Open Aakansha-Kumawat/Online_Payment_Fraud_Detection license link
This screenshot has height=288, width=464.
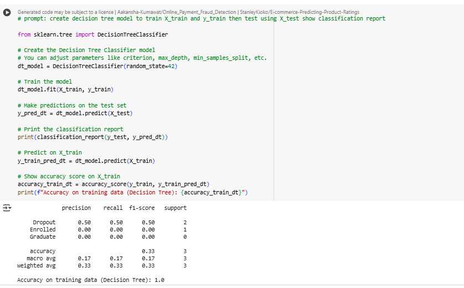click(177, 12)
